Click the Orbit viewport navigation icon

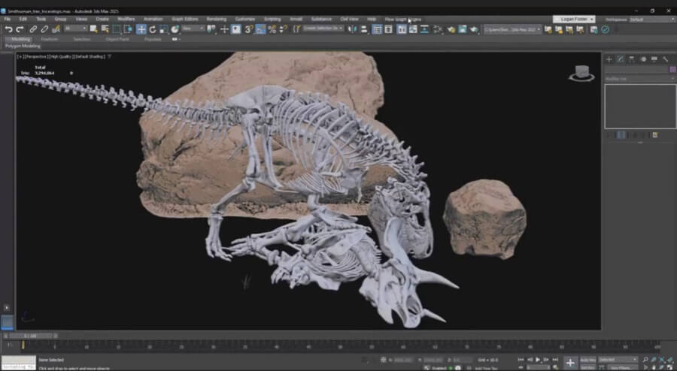[661, 367]
